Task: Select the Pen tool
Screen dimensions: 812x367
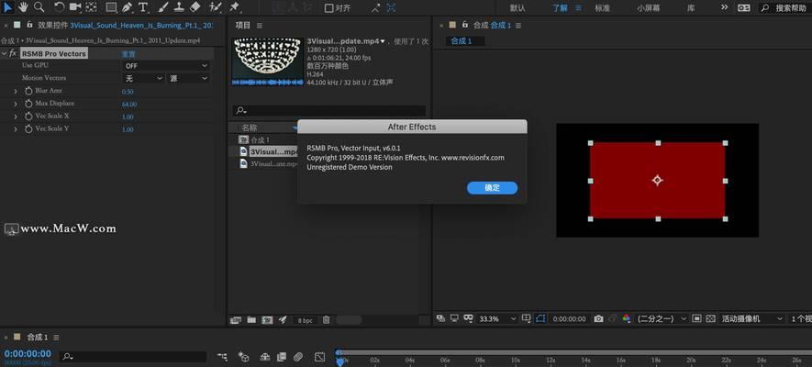Action: 127,7
